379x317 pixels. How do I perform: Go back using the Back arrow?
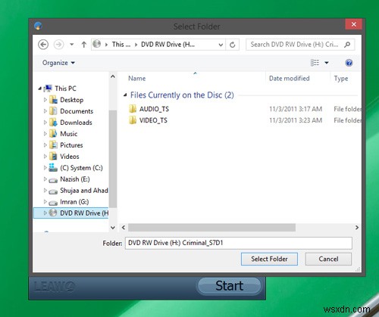[43, 45]
